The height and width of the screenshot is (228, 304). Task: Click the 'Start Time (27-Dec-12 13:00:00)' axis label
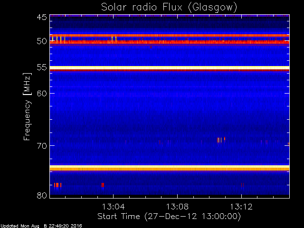169,217
